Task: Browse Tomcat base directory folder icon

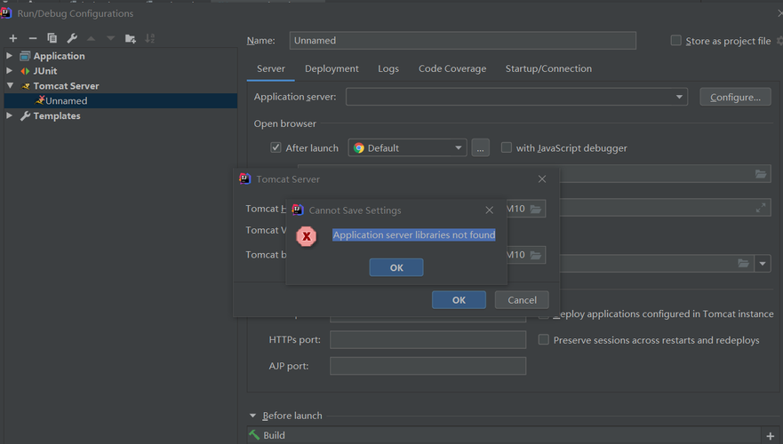Action: (x=535, y=255)
